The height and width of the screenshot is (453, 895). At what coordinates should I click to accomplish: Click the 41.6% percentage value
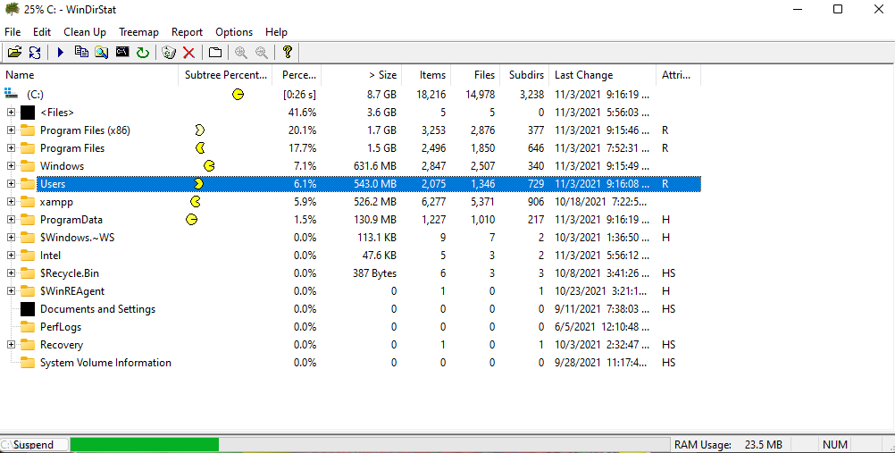tap(302, 113)
